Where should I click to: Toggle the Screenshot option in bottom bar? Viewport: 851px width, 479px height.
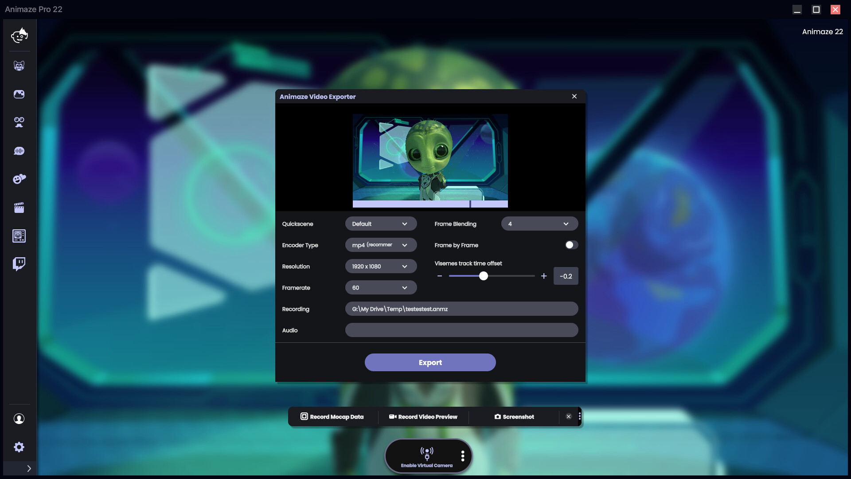pyautogui.click(x=515, y=417)
